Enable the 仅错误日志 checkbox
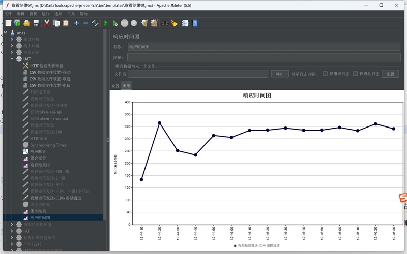407x254 pixels. coord(325,74)
